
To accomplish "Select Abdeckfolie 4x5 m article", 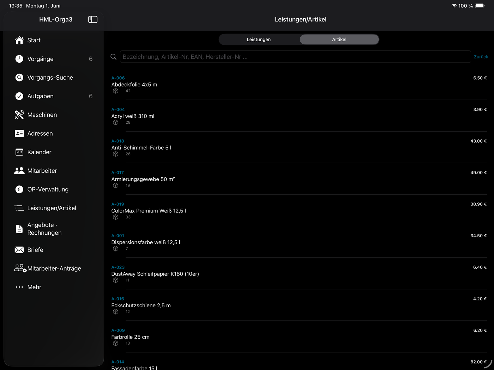I will pos(134,85).
